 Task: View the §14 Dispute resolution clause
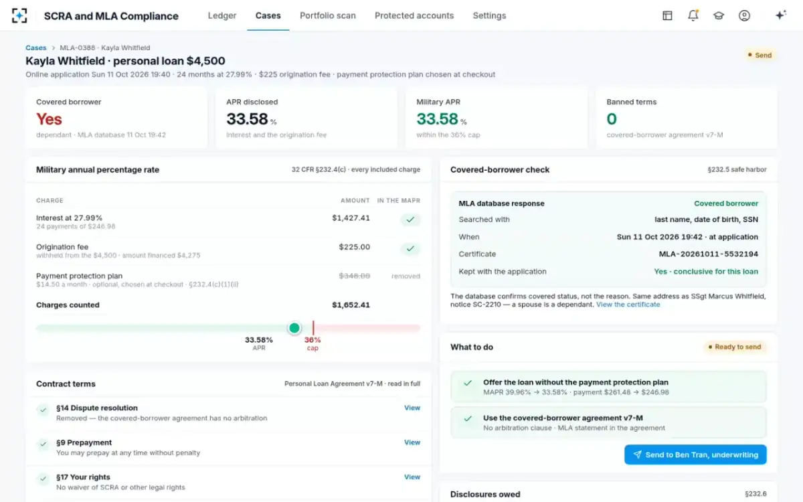[x=412, y=408]
